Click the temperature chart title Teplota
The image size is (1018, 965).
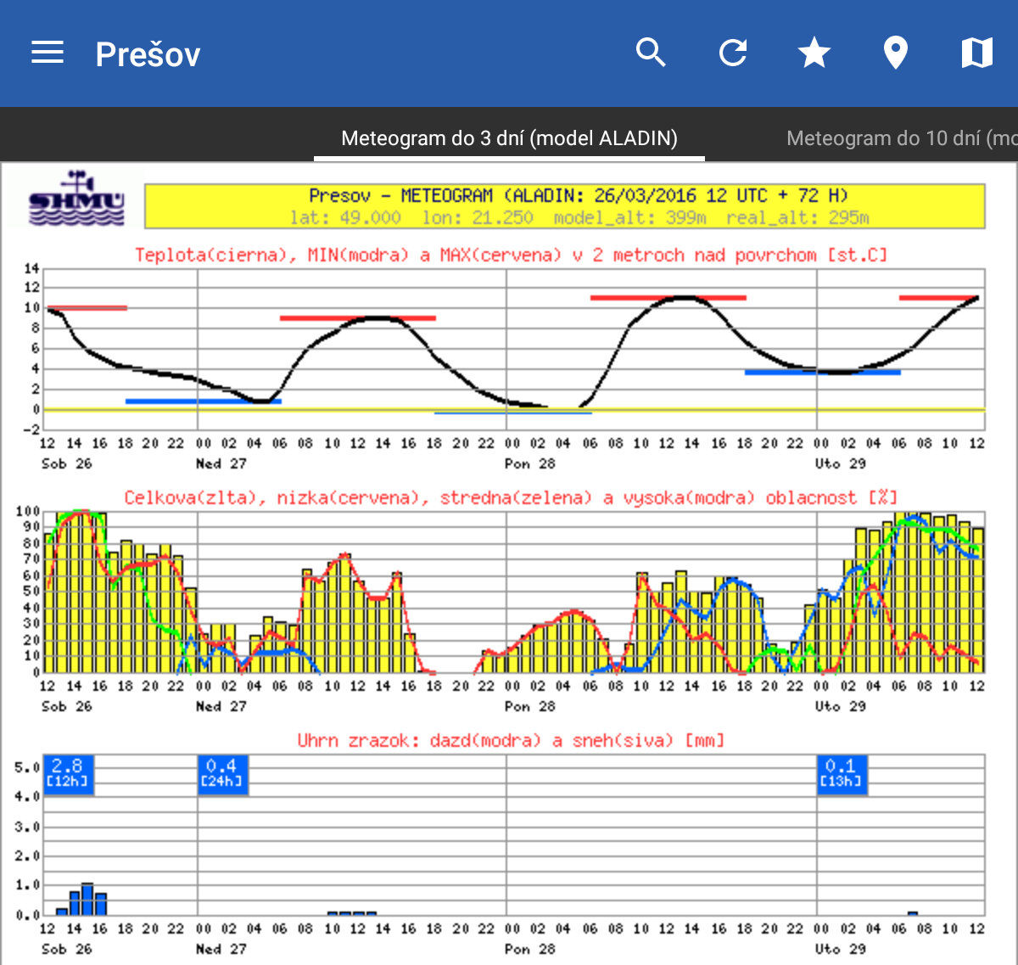(x=511, y=255)
